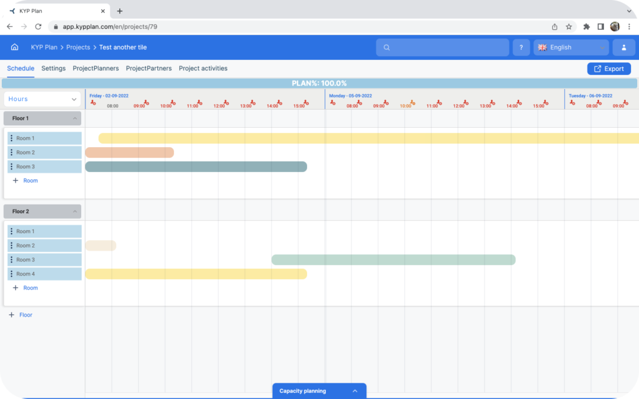The width and height of the screenshot is (639, 399).
Task: Bookmark this page with the star icon
Action: pyautogui.click(x=568, y=27)
